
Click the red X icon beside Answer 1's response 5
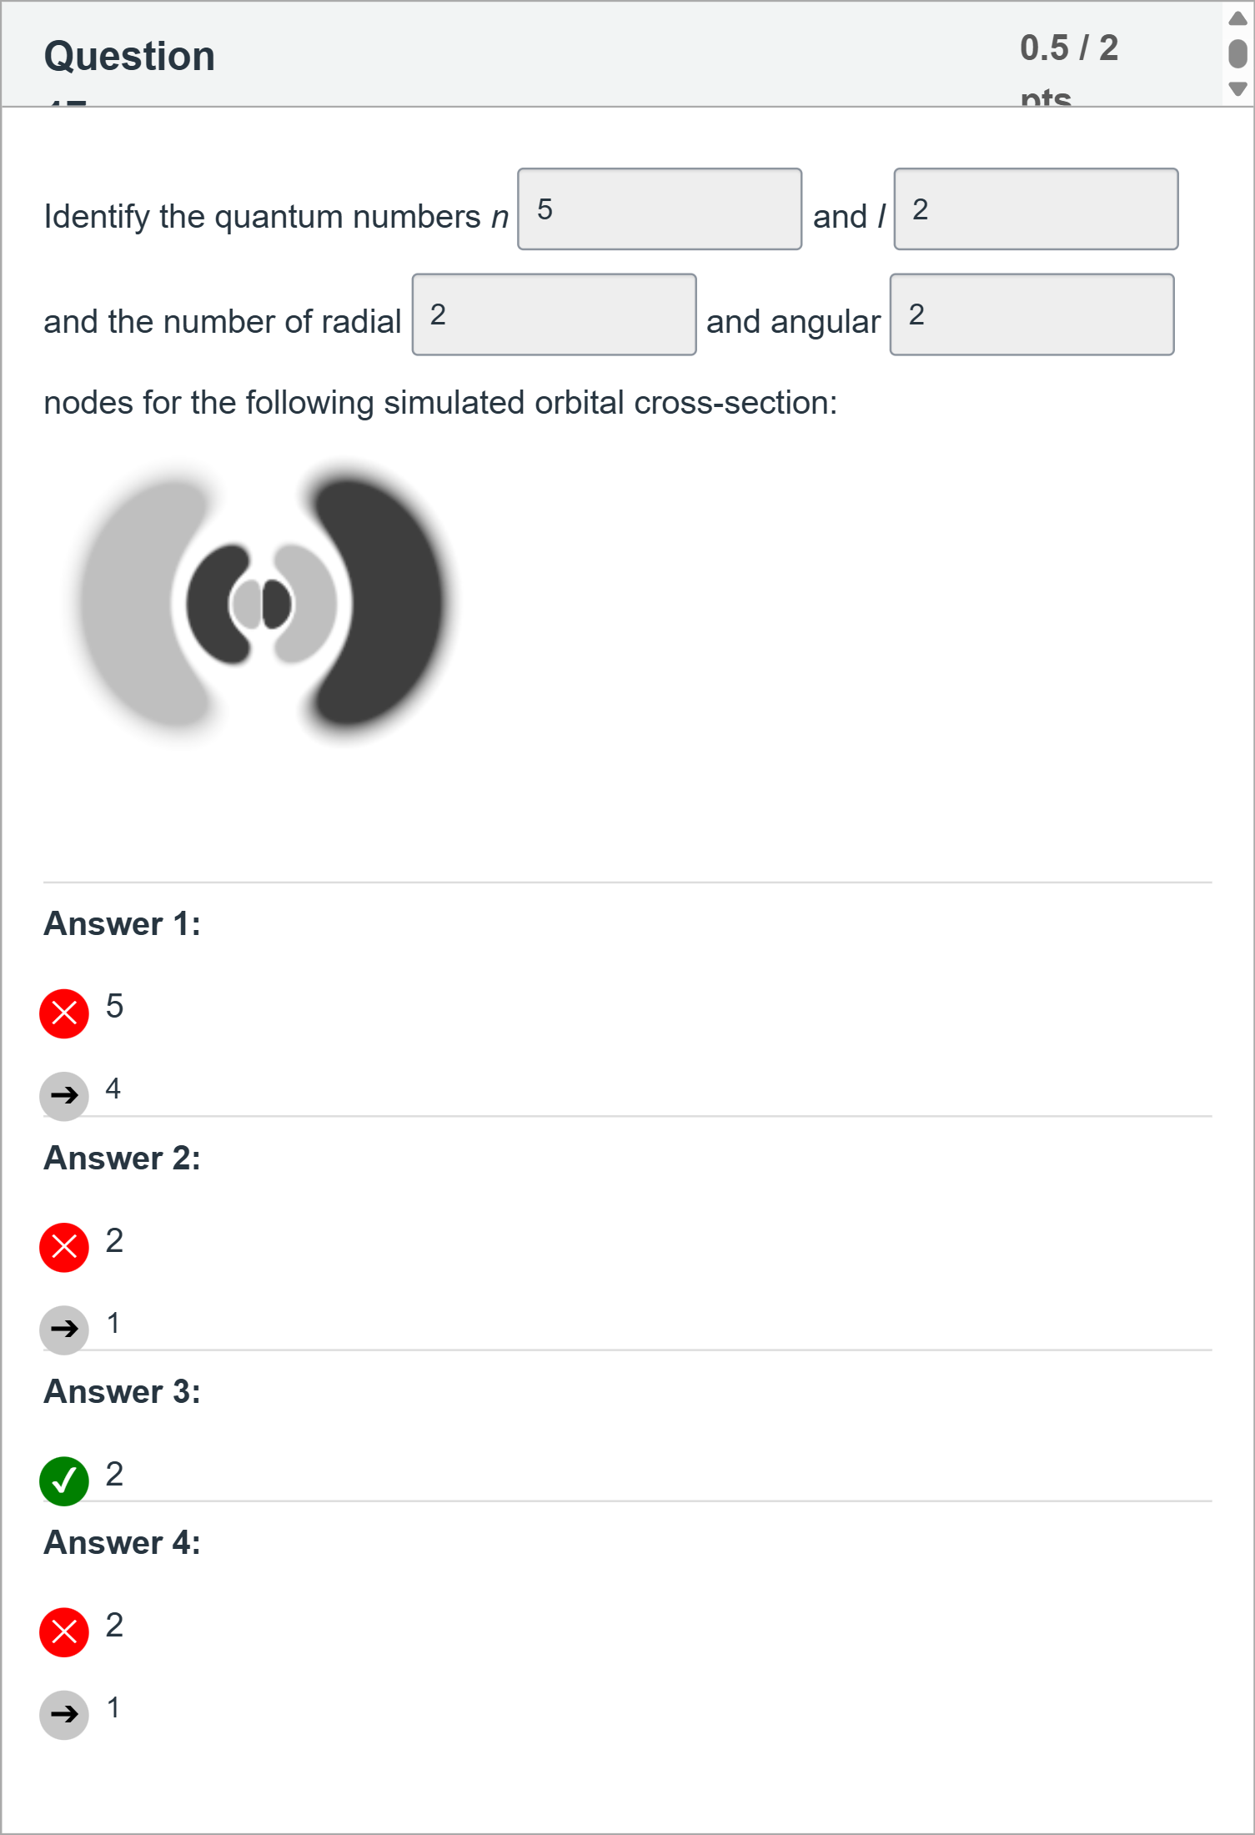point(63,1013)
